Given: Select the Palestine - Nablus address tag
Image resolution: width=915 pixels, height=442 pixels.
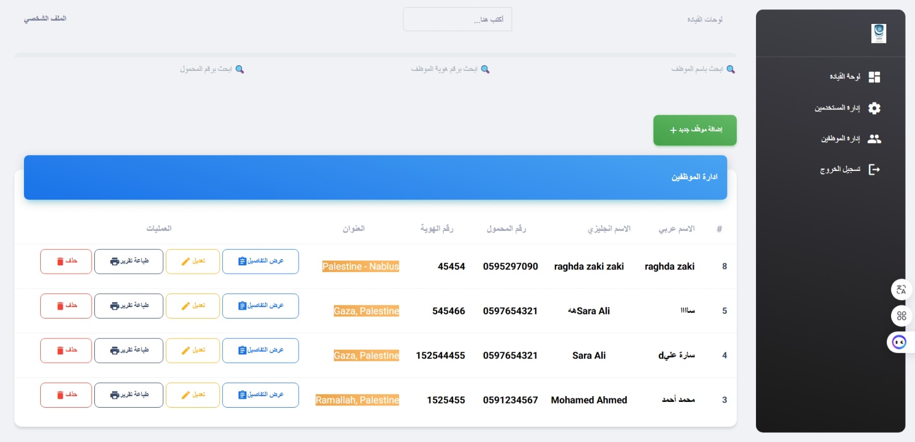Looking at the screenshot, I should pos(360,267).
